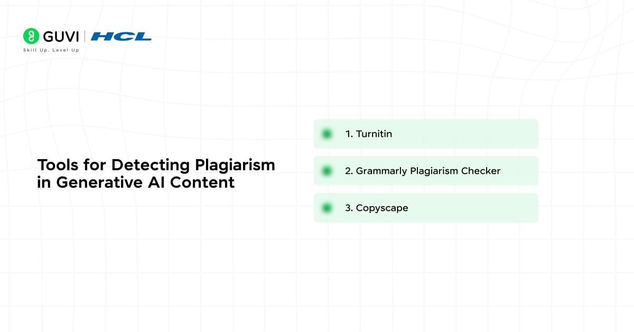Image resolution: width=634 pixels, height=332 pixels.
Task: Open the "3. Copyscape" list item
Action: click(426, 208)
